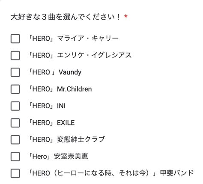
Task: Click the Vaundy option label text
Action: [55, 72]
